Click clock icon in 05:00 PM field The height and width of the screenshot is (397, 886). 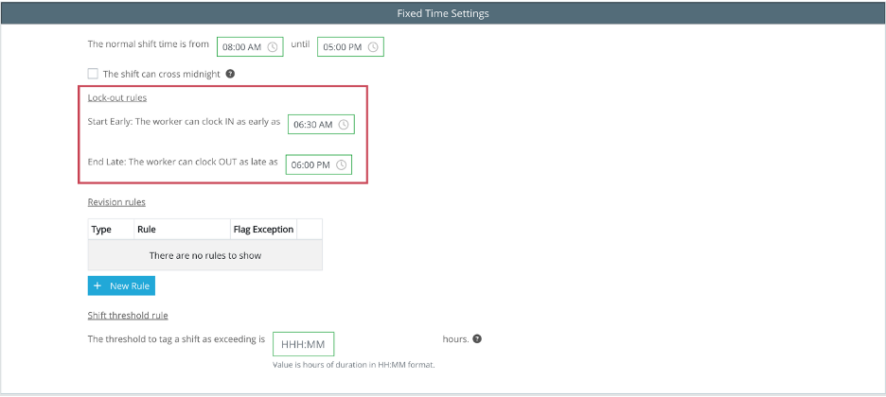coord(373,47)
